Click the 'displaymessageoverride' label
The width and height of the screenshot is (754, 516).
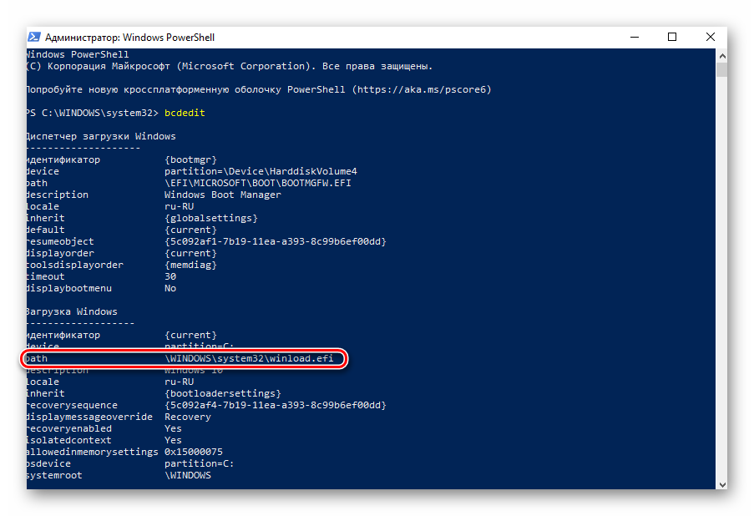[x=89, y=417]
